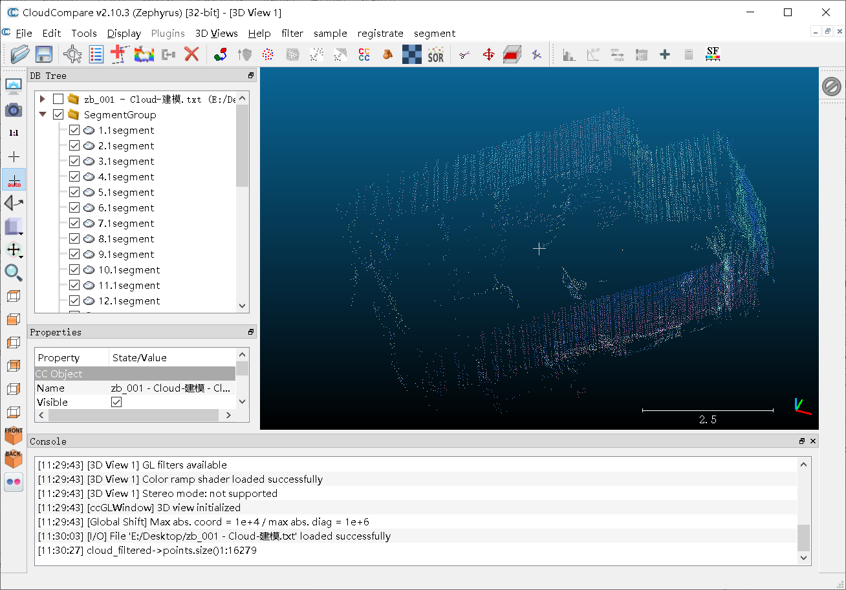Click the Open file folder icon
Image resolution: width=846 pixels, height=590 pixels.
(x=20, y=54)
